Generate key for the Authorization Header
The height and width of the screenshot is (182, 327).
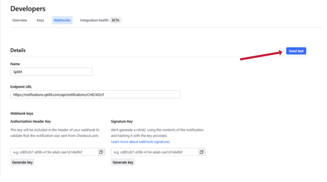pyautogui.click(x=22, y=162)
